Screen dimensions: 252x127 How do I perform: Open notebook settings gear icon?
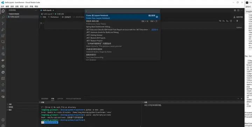pos(235,10)
